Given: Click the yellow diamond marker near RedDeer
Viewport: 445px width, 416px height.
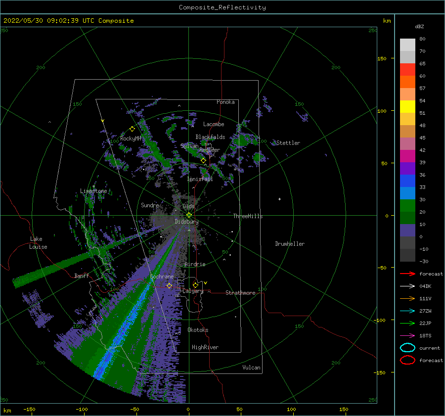Looking at the screenshot, I should click(203, 161).
